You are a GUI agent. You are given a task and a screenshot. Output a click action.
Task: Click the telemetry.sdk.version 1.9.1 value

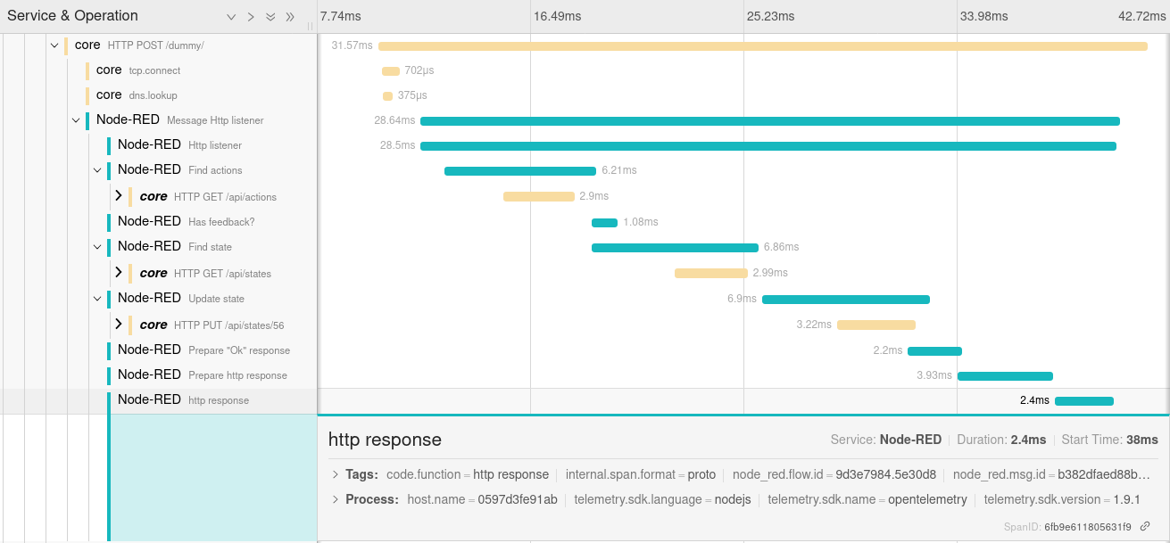1127,499
